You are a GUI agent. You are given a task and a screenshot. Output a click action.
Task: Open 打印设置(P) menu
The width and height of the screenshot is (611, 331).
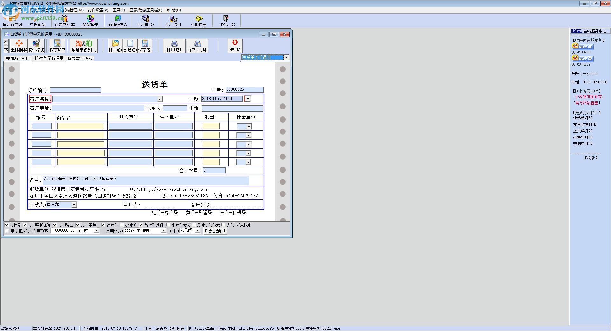98,10
